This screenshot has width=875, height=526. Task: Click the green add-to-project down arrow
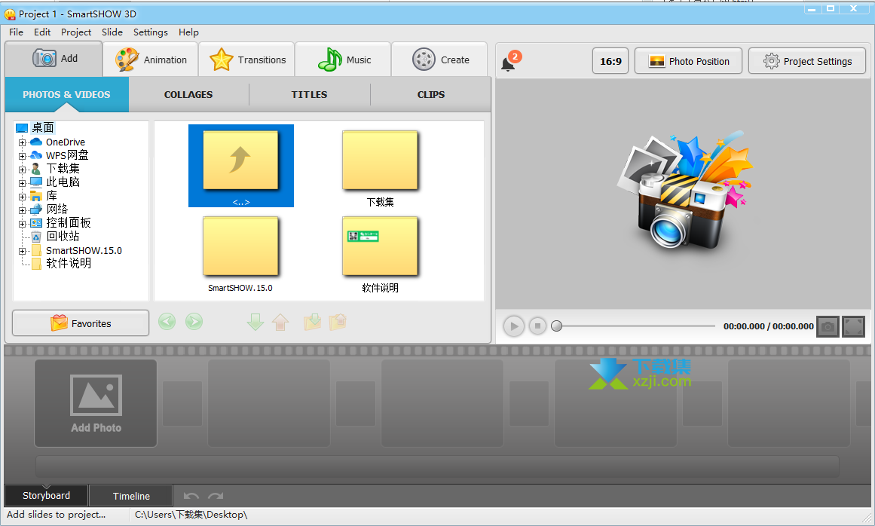click(x=255, y=322)
